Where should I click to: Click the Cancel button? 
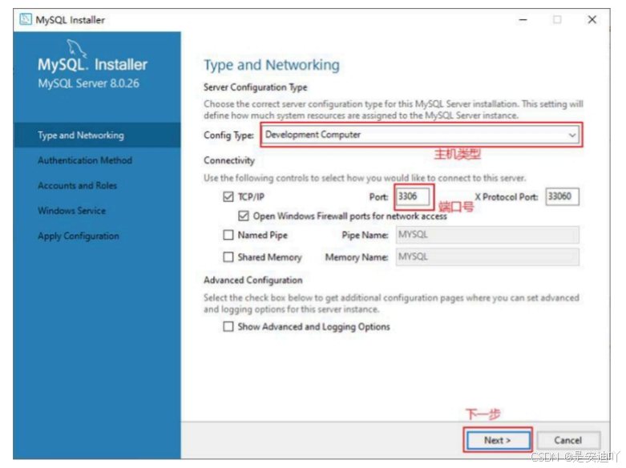567,440
